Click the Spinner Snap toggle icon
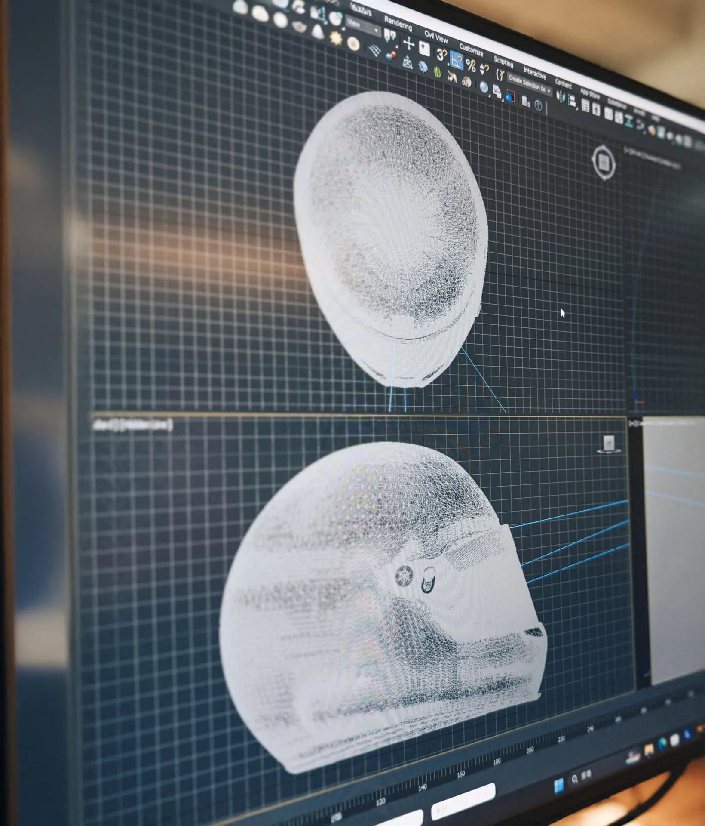 coord(484,69)
